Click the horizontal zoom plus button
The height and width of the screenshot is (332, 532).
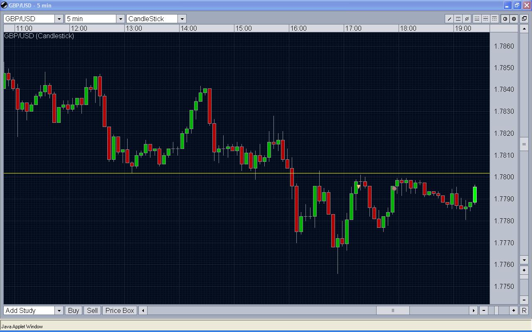click(x=514, y=310)
